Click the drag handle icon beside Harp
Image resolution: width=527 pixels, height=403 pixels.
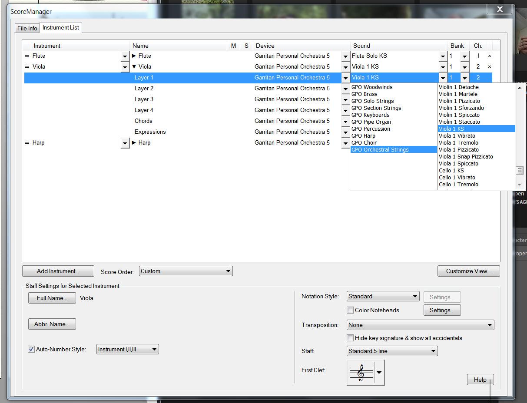[x=27, y=143]
